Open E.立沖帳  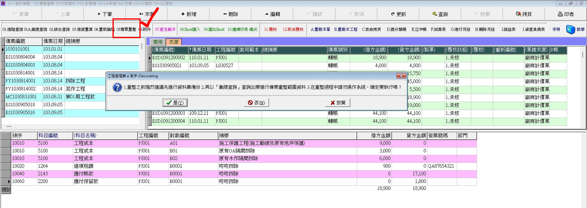pyautogui.click(x=419, y=29)
